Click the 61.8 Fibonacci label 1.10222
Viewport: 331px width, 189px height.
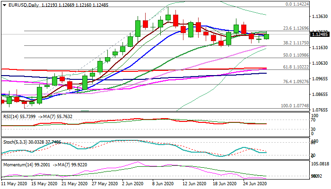click(296, 67)
